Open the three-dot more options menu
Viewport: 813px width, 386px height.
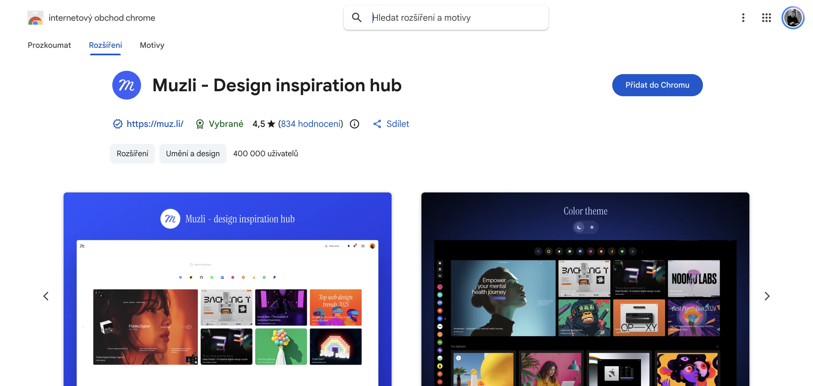click(x=743, y=18)
